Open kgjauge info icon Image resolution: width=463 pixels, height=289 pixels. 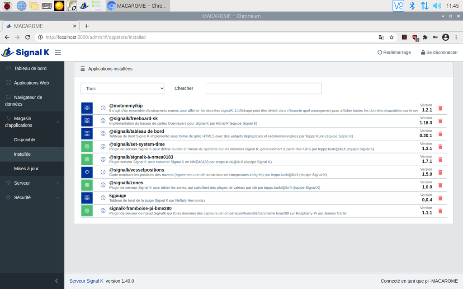tap(103, 198)
